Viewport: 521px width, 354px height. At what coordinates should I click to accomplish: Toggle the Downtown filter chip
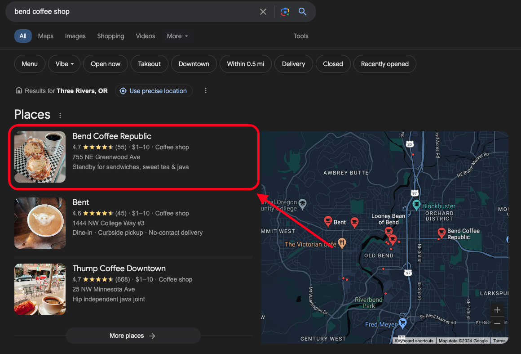[194, 64]
